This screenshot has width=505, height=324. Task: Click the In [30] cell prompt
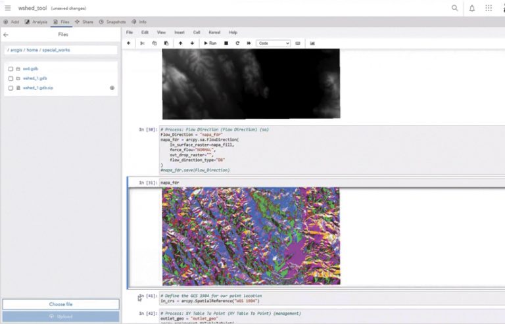(x=148, y=129)
